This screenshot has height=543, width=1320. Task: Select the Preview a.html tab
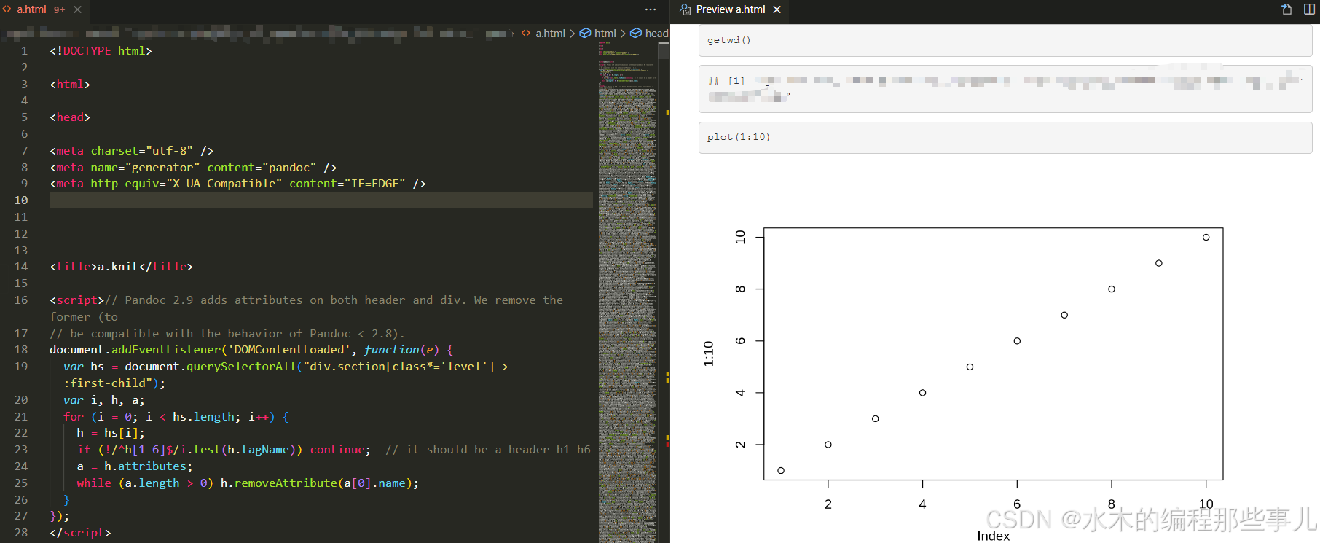[x=731, y=9]
